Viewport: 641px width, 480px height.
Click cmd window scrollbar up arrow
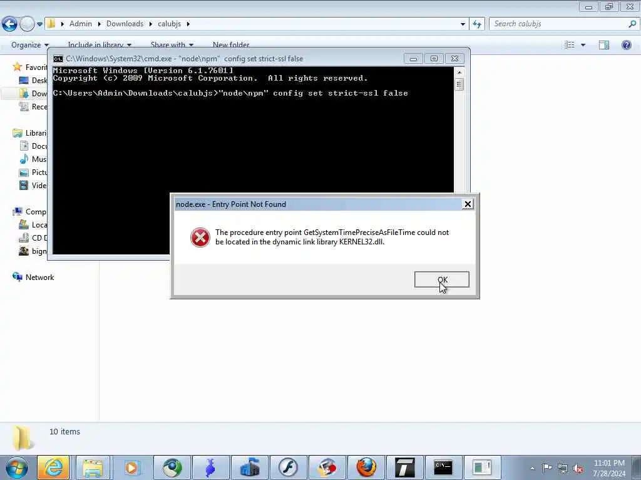[459, 72]
